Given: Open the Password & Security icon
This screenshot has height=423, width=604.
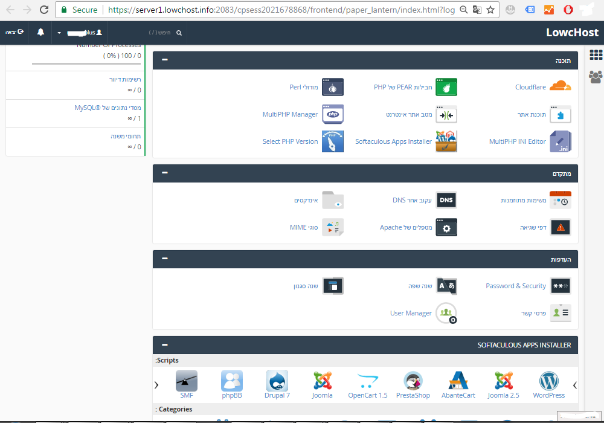Looking at the screenshot, I should click(560, 286).
